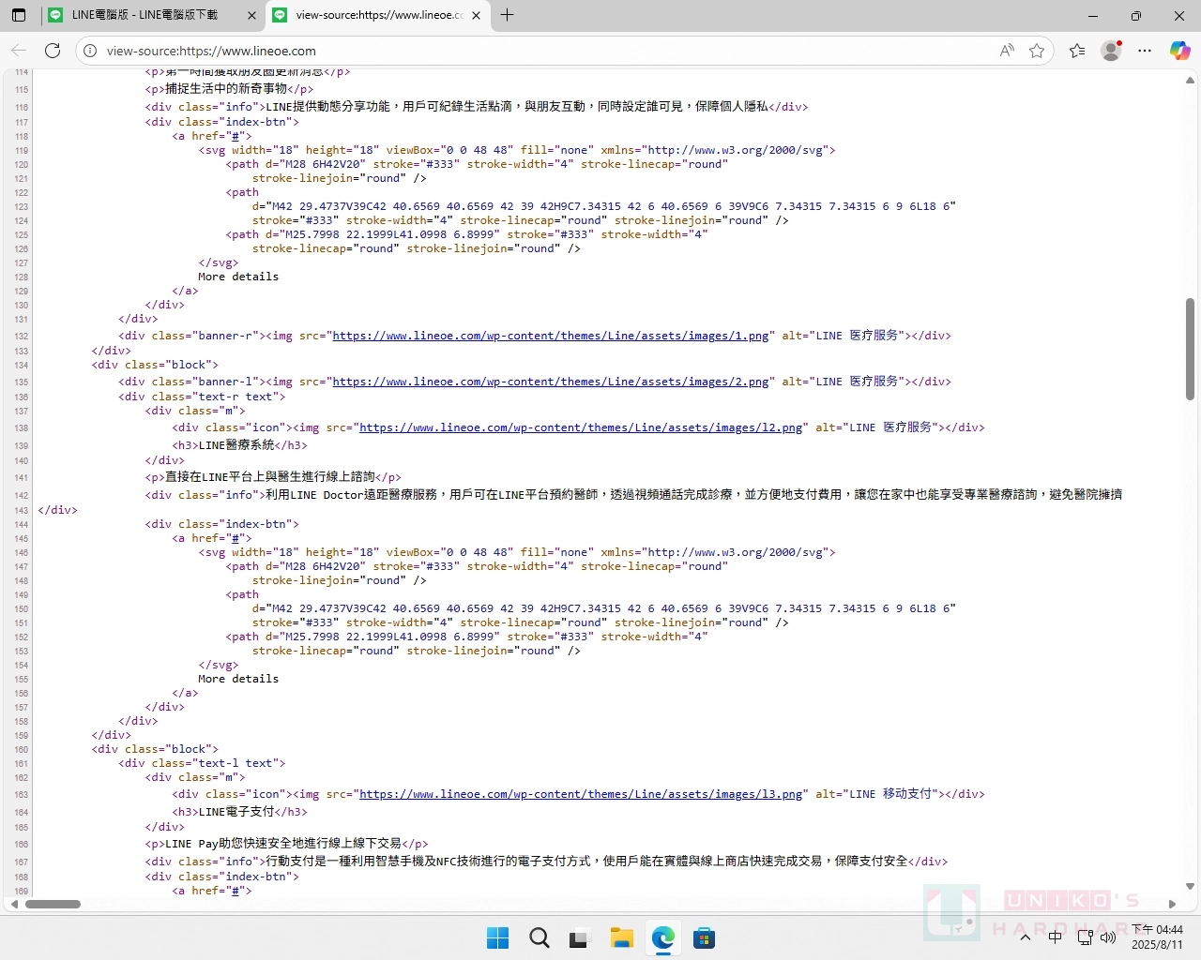Open the volume control icon

[x=1108, y=937]
